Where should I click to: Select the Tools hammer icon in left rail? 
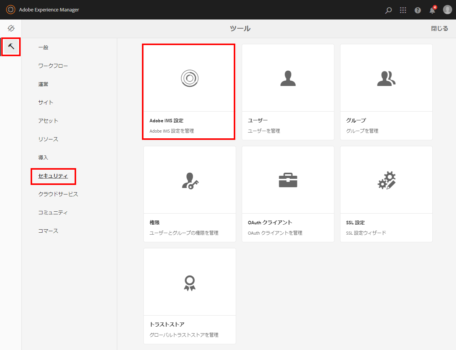(11, 47)
